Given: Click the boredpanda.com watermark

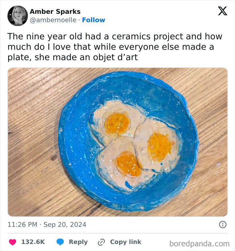Looking at the screenshot, I should click(199, 243).
